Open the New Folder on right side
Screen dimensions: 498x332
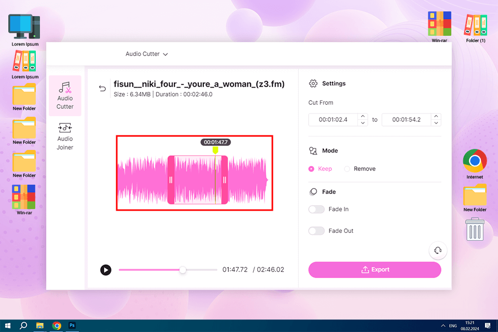coord(475,198)
